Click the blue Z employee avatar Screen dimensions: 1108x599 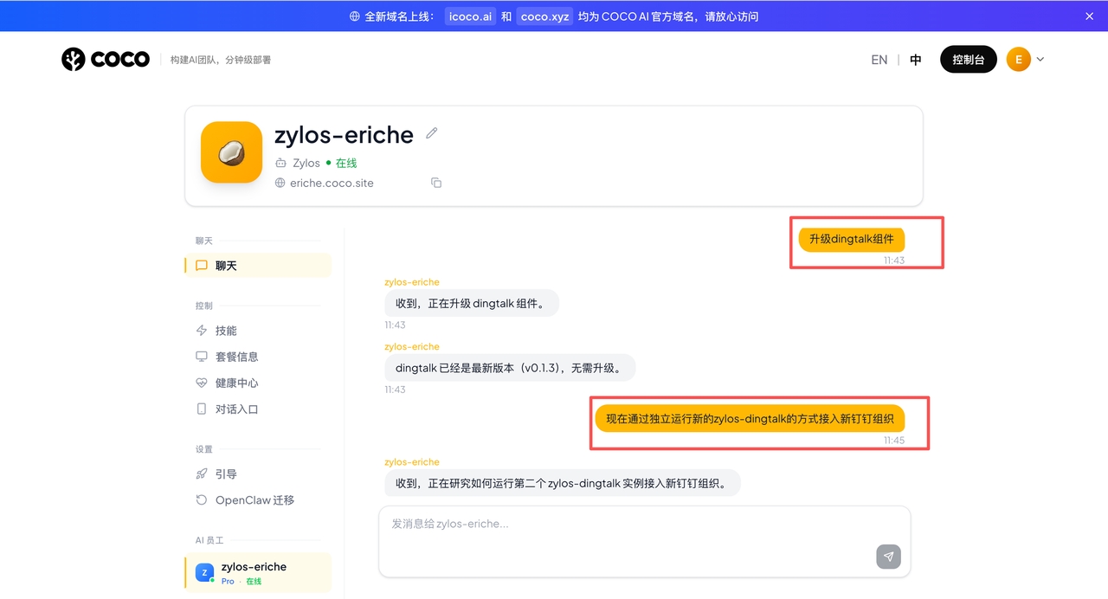[204, 572]
